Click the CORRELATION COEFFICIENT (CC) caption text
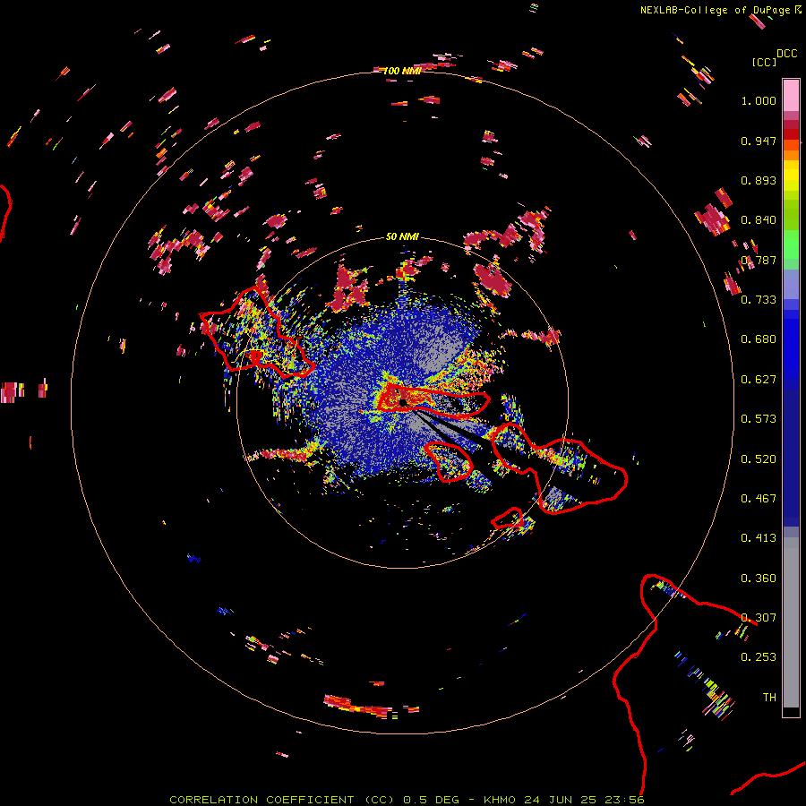806x806 pixels. [x=282, y=800]
